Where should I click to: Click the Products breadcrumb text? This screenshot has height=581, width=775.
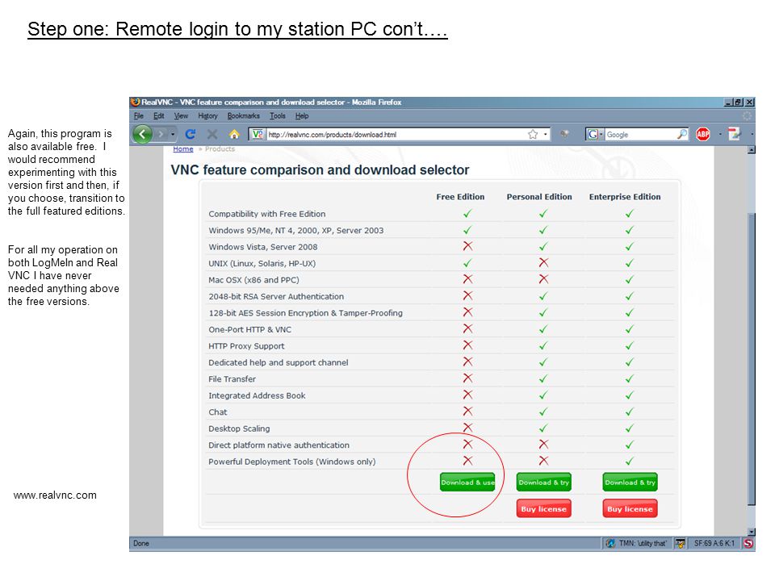tap(220, 148)
